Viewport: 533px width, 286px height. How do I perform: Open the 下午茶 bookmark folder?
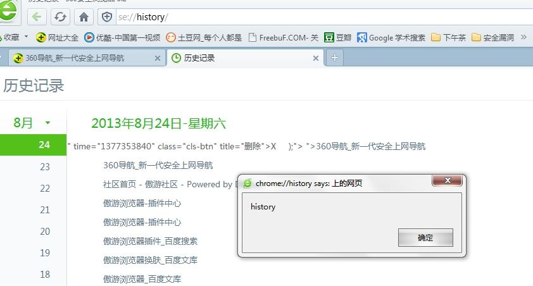tap(448, 37)
